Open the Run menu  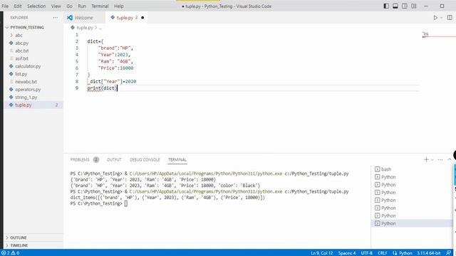pyautogui.click(x=82, y=6)
